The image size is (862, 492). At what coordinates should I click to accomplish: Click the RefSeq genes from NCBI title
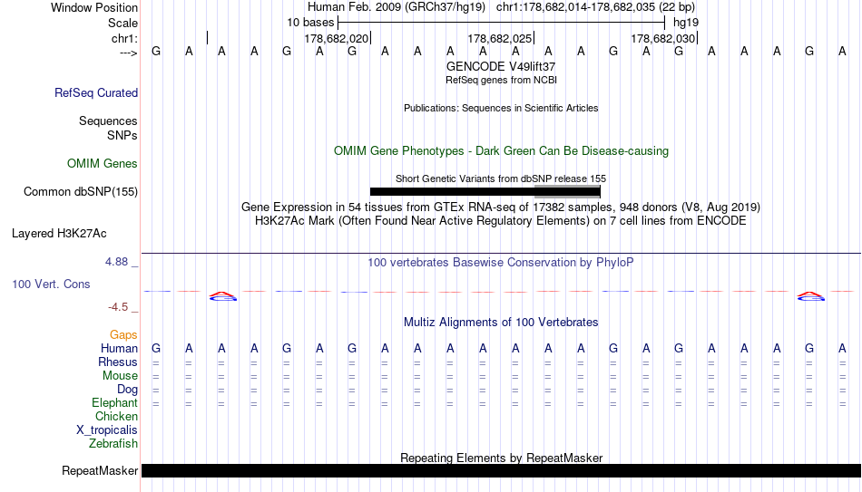501,80
